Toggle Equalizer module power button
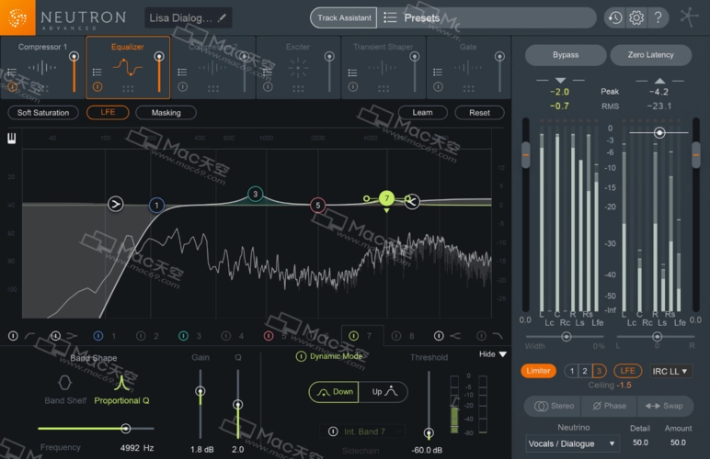The height and width of the screenshot is (459, 710). [97, 86]
